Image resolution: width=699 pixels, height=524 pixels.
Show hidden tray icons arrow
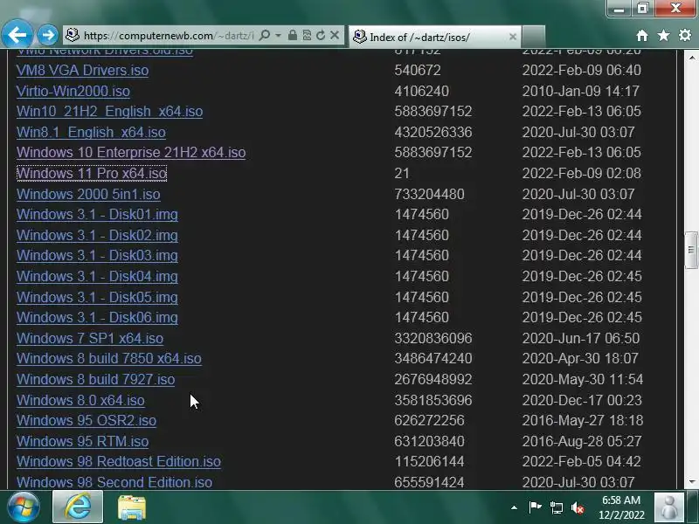(x=514, y=507)
